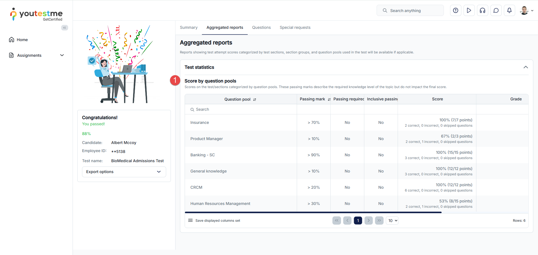
Task: Sort by Passing mark column icon
Action: click(x=329, y=100)
